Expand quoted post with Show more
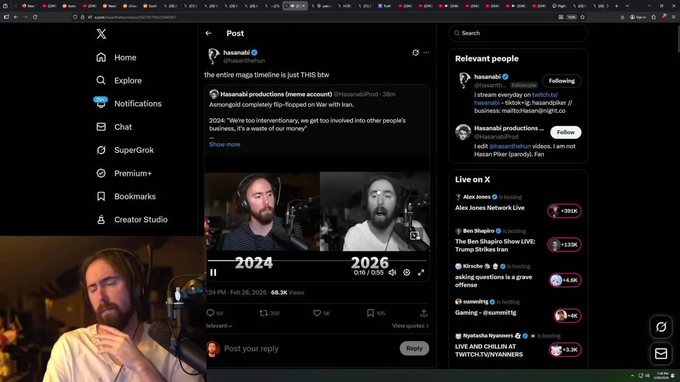 click(x=225, y=144)
